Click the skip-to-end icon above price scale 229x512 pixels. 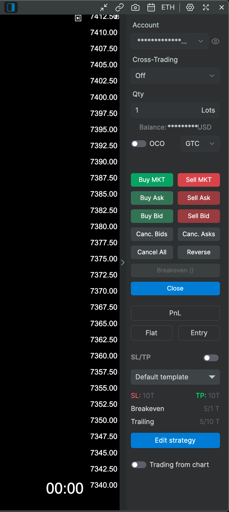pos(78,18)
